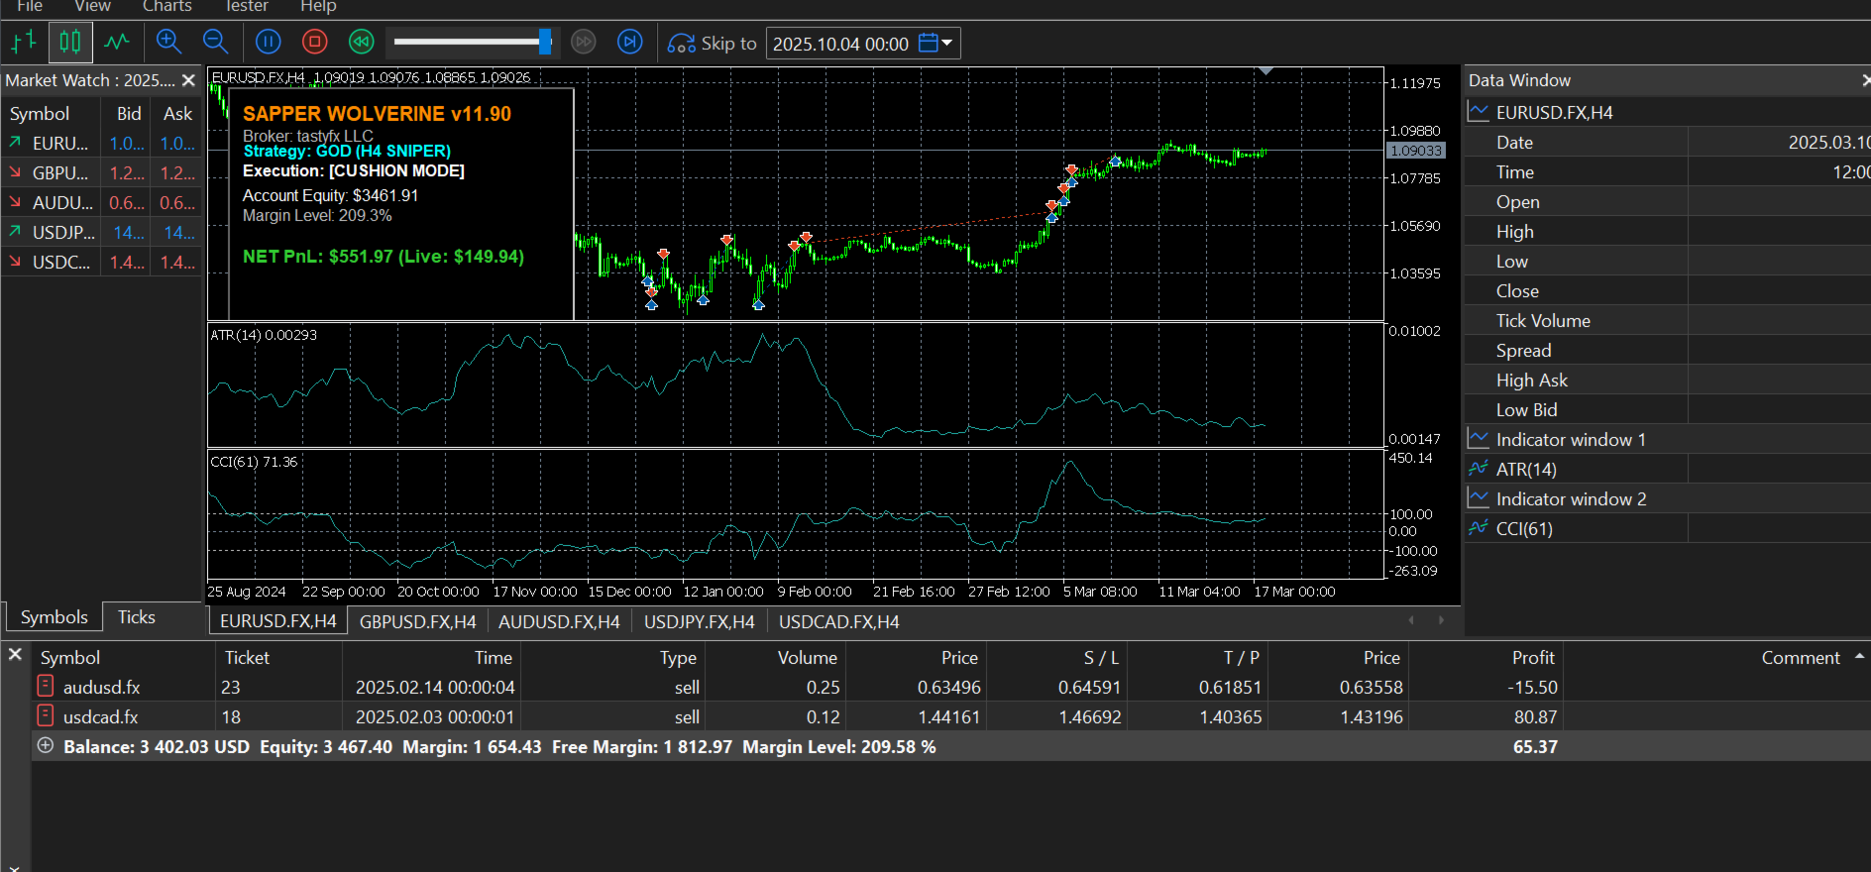
Task: Sort trades by Comment column arrow
Action: (x=1859, y=656)
